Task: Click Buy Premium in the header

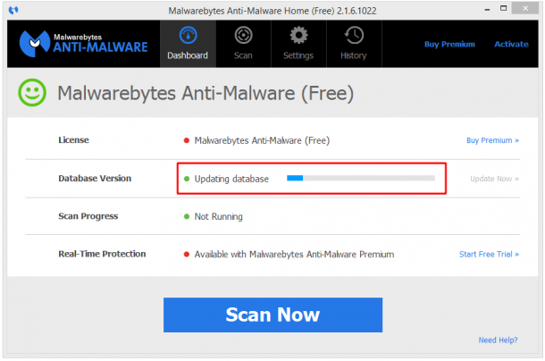Action: [449, 44]
